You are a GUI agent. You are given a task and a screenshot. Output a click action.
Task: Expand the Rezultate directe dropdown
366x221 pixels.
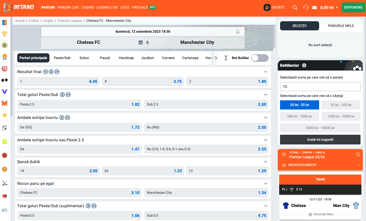tap(359, 165)
